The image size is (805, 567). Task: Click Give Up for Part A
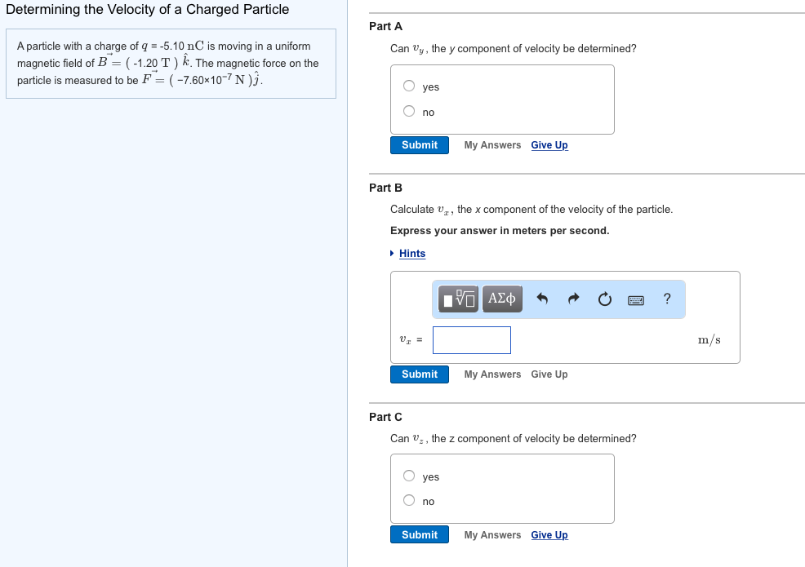pos(549,144)
